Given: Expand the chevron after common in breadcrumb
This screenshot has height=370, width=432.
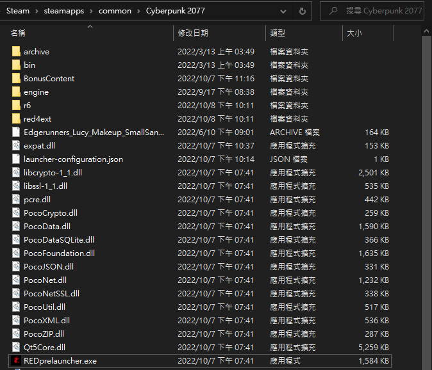Looking at the screenshot, I should 138,12.
